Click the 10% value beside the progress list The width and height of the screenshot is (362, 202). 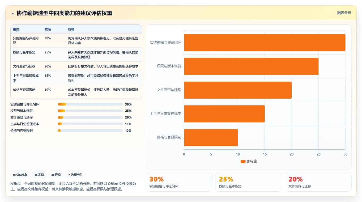(x=128, y=131)
